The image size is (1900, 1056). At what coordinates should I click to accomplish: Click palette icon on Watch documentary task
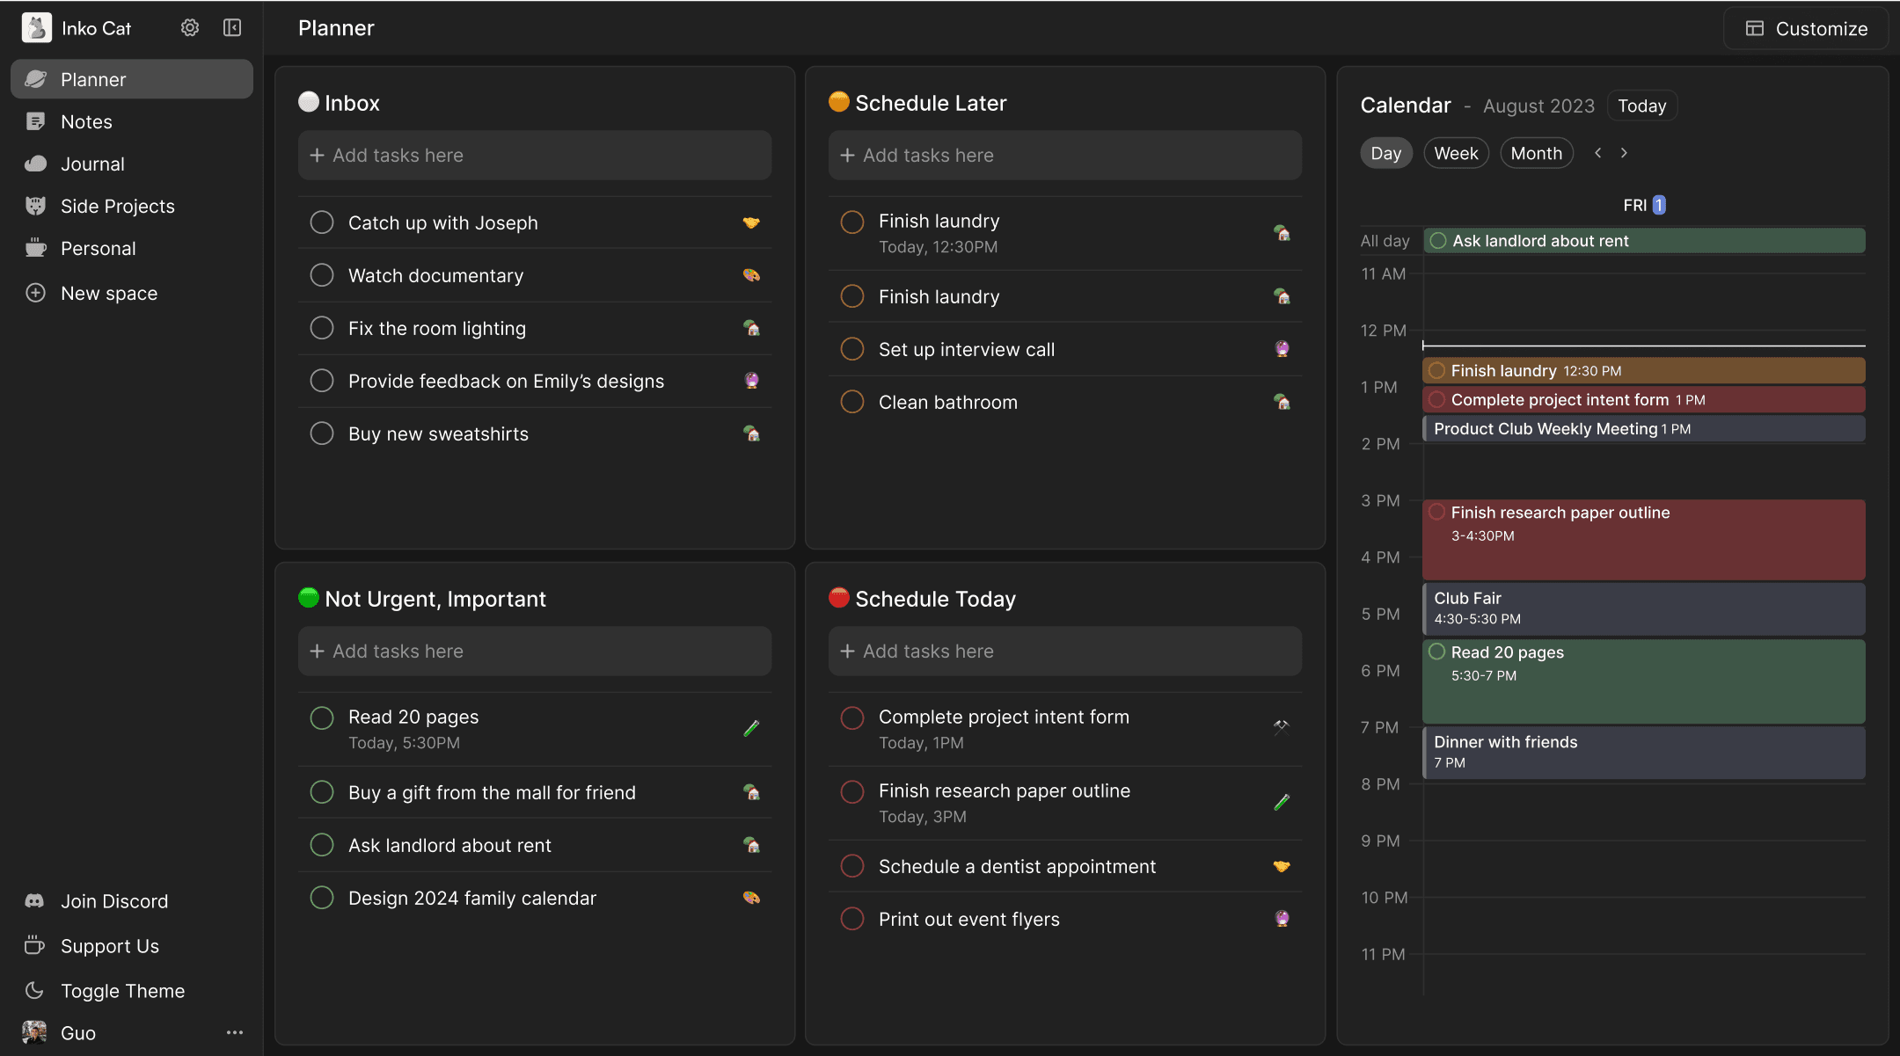point(751,275)
